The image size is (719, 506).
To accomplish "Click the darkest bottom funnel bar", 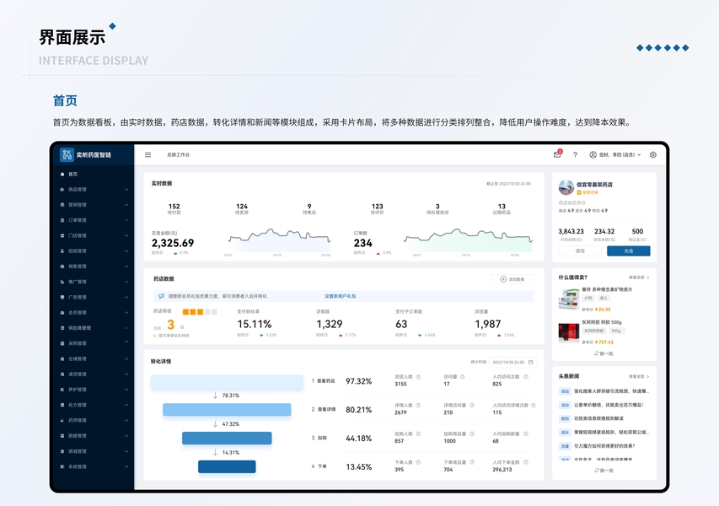I will [227, 466].
